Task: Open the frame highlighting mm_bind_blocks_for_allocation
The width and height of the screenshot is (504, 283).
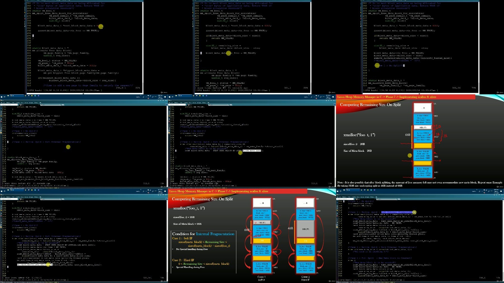Action: [x=84, y=236]
